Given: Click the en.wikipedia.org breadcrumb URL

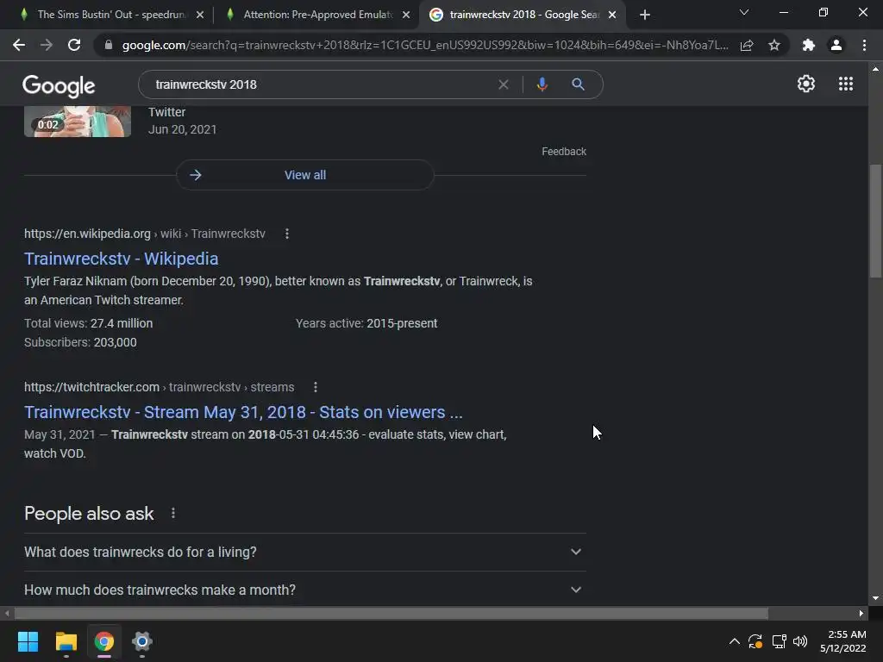Looking at the screenshot, I should click(144, 234).
